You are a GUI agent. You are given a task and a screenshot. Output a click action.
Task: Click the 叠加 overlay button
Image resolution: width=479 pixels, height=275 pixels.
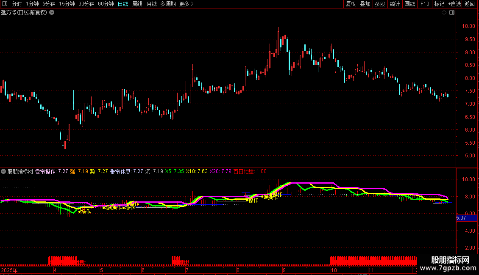point(365,4)
